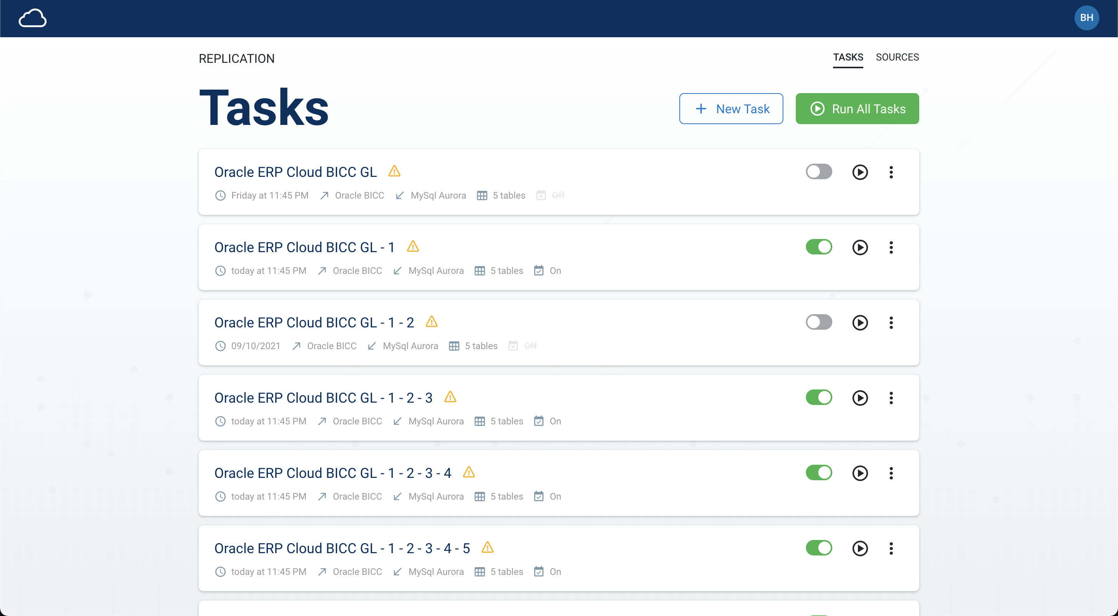This screenshot has height=616, width=1118.
Task: Click the Run All Tasks button
Action: pyautogui.click(x=857, y=109)
